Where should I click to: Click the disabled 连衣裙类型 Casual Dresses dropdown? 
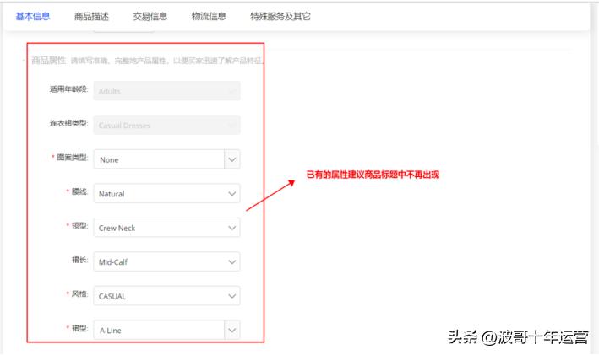click(x=166, y=125)
